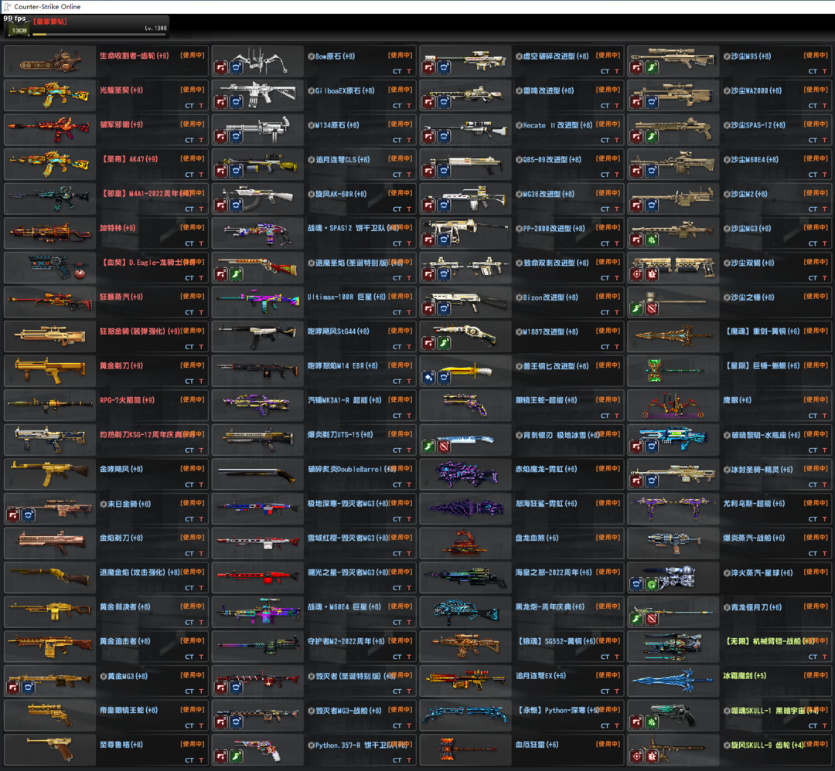Image resolution: width=835 pixels, height=771 pixels.
Task: Click the 1308 level badge
Action: [x=19, y=30]
